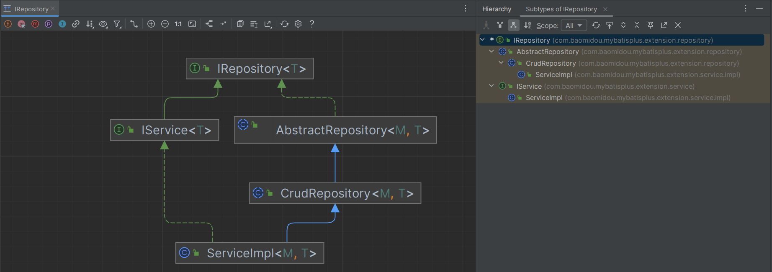772x272 pixels.
Task: Reset diagram zoom to 1:1
Action: (x=178, y=24)
